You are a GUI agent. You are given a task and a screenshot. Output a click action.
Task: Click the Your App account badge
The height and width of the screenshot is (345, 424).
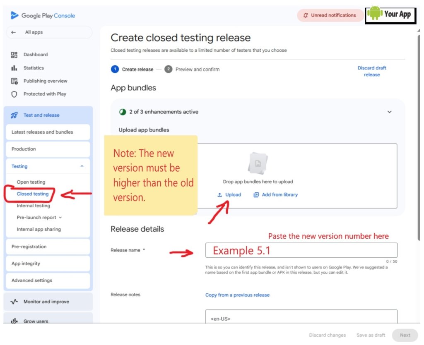[391, 15]
